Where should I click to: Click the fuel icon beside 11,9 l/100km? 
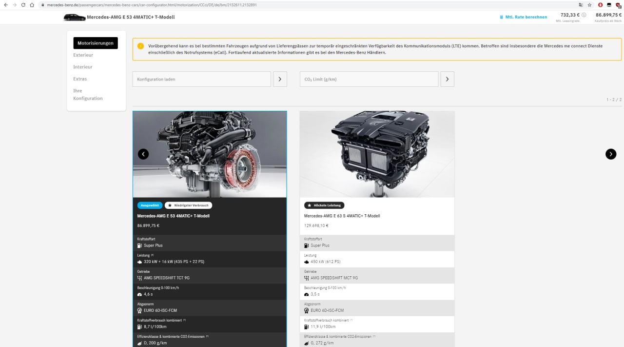point(307,327)
